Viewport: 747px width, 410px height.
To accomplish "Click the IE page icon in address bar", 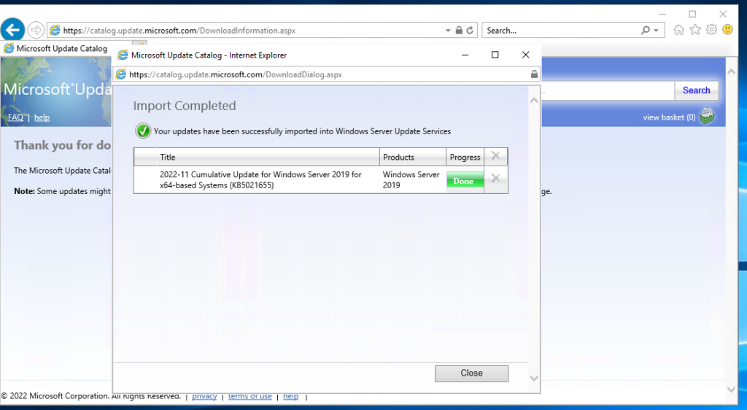I will point(55,31).
